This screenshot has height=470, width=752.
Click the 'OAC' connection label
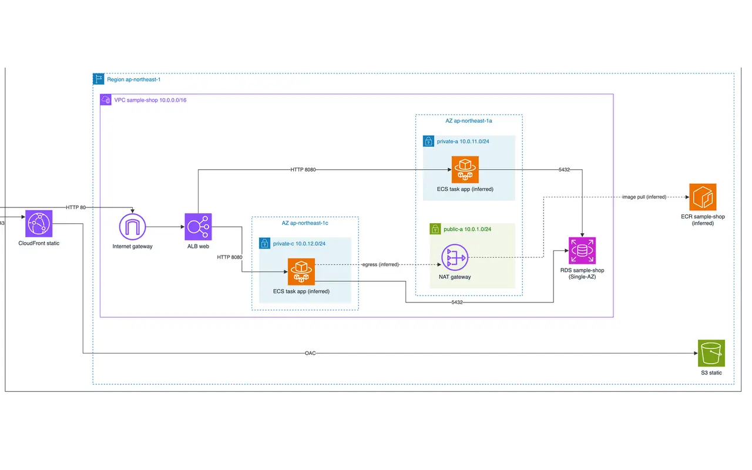310,353
